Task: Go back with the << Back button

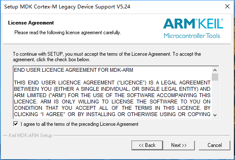Action: tap(147, 145)
